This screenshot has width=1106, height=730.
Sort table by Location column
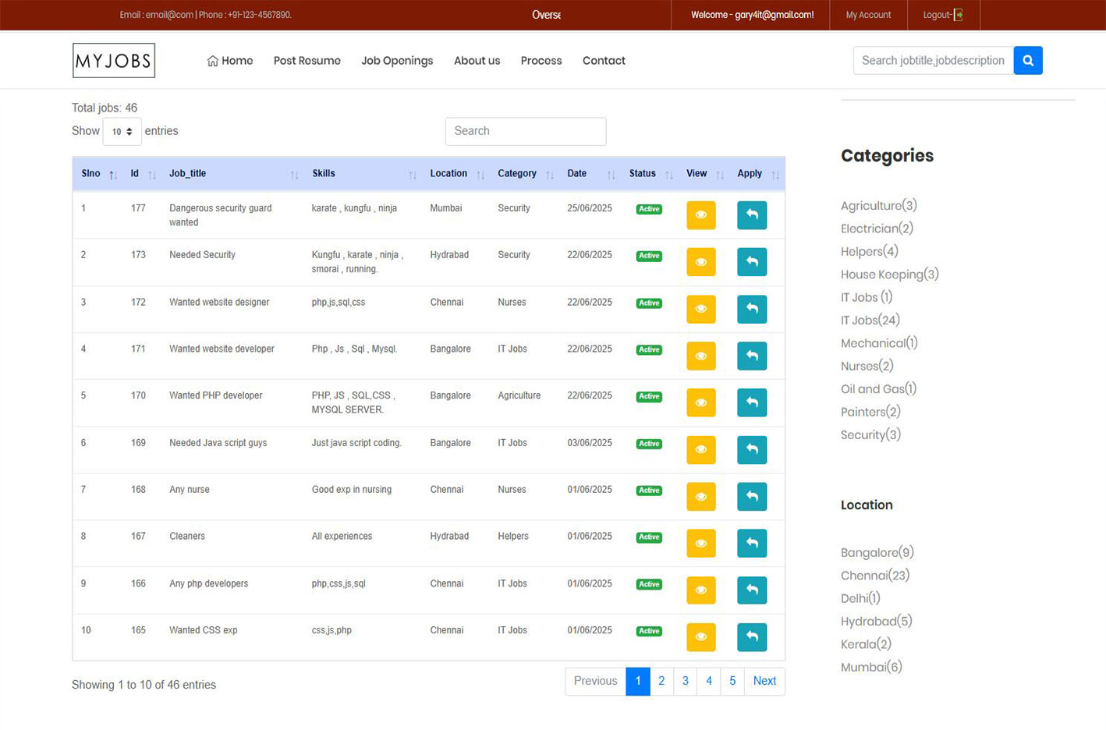point(457,174)
